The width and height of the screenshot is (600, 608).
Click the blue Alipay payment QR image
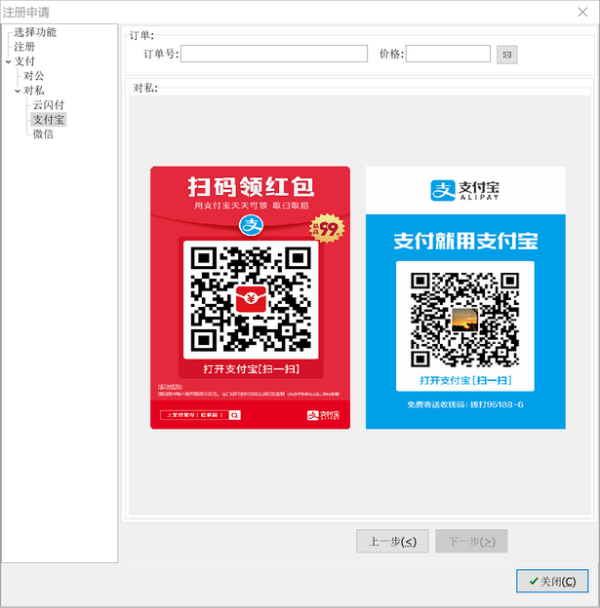coord(465,298)
